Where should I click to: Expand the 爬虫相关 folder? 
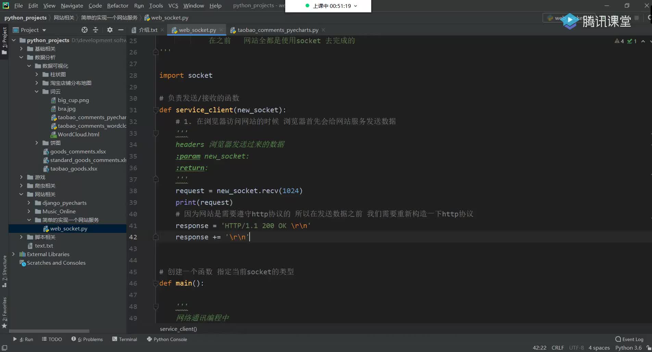21,186
